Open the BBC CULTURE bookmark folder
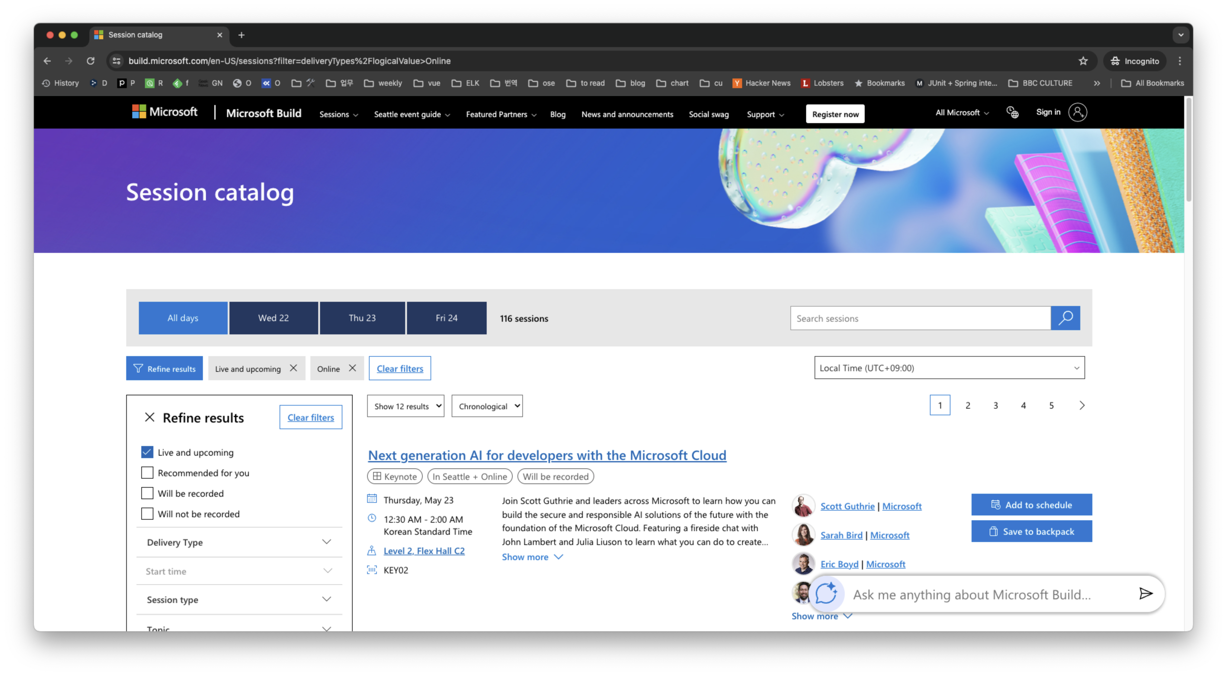 coord(1040,83)
